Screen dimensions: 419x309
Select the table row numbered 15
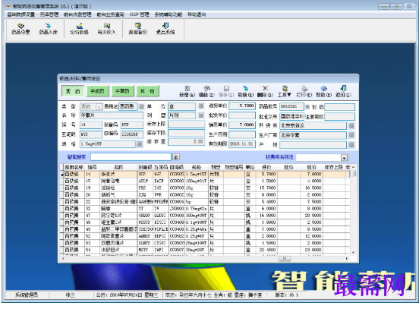[206, 181]
